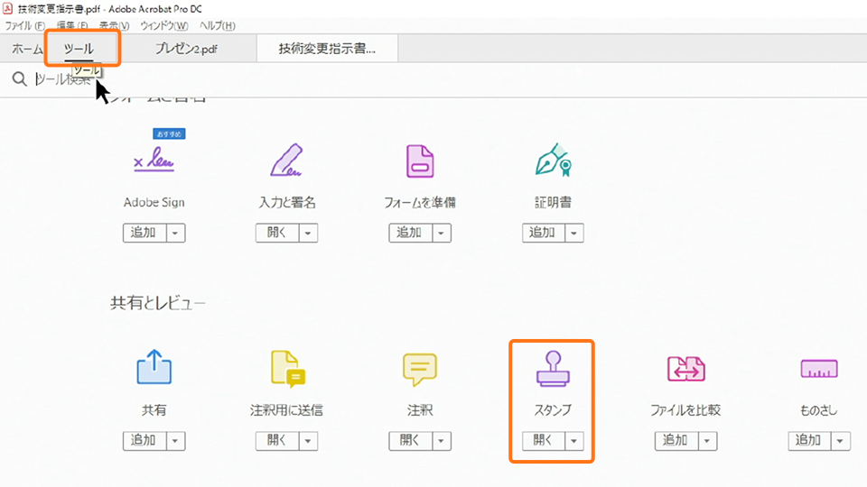867x487 pixels.
Task: Choose the ものさし ruler icon
Action: pos(819,368)
